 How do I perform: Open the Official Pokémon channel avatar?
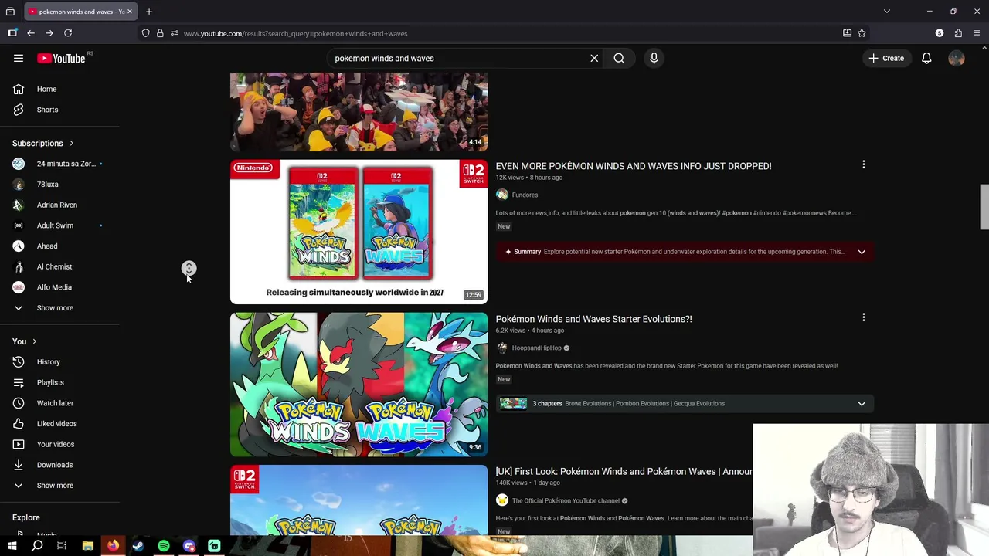[x=502, y=500]
